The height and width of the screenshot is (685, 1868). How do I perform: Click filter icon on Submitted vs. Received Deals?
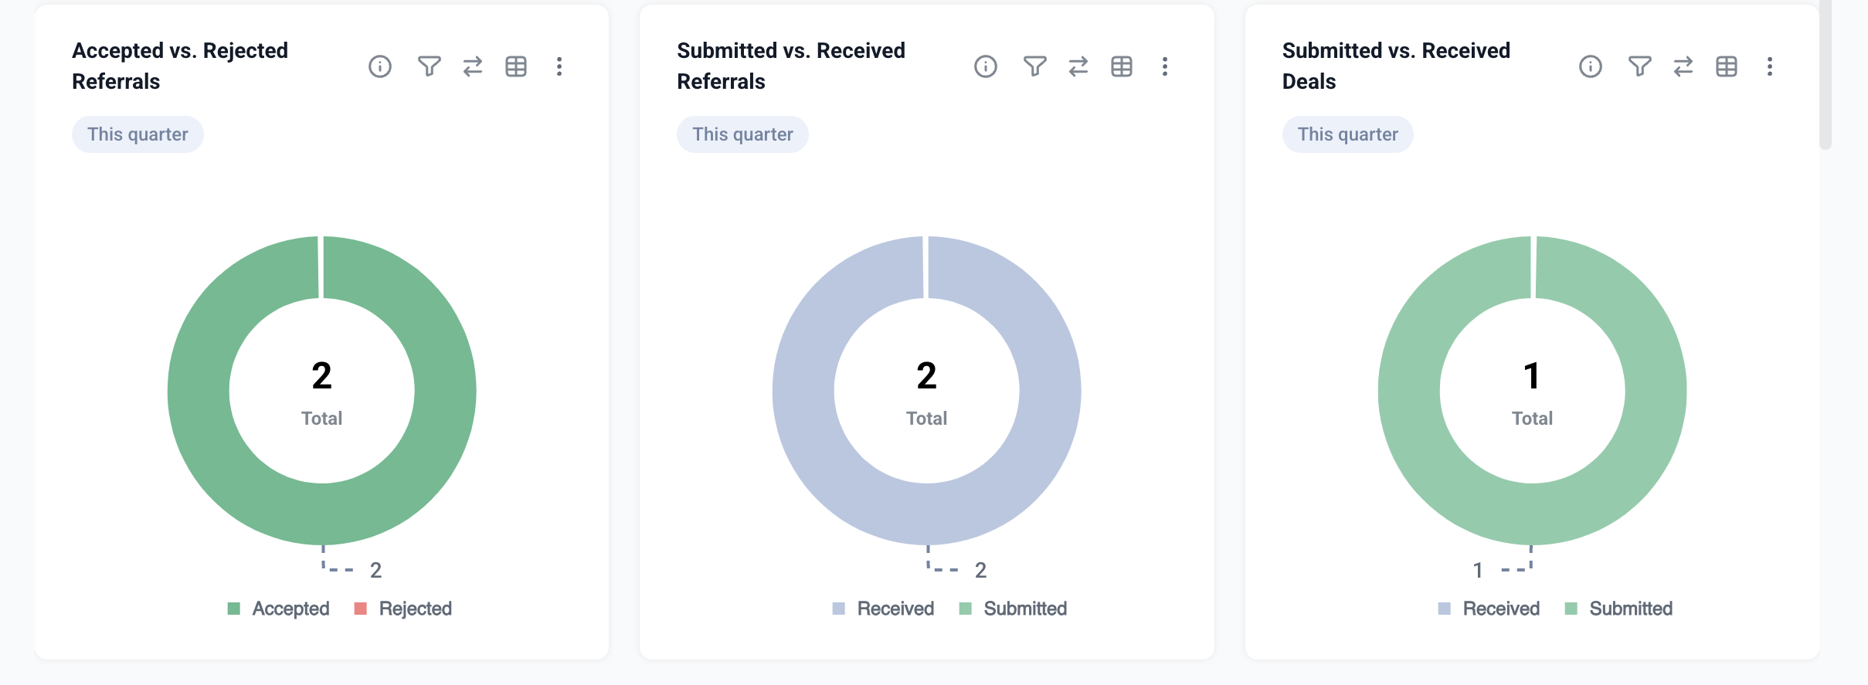tap(1640, 66)
